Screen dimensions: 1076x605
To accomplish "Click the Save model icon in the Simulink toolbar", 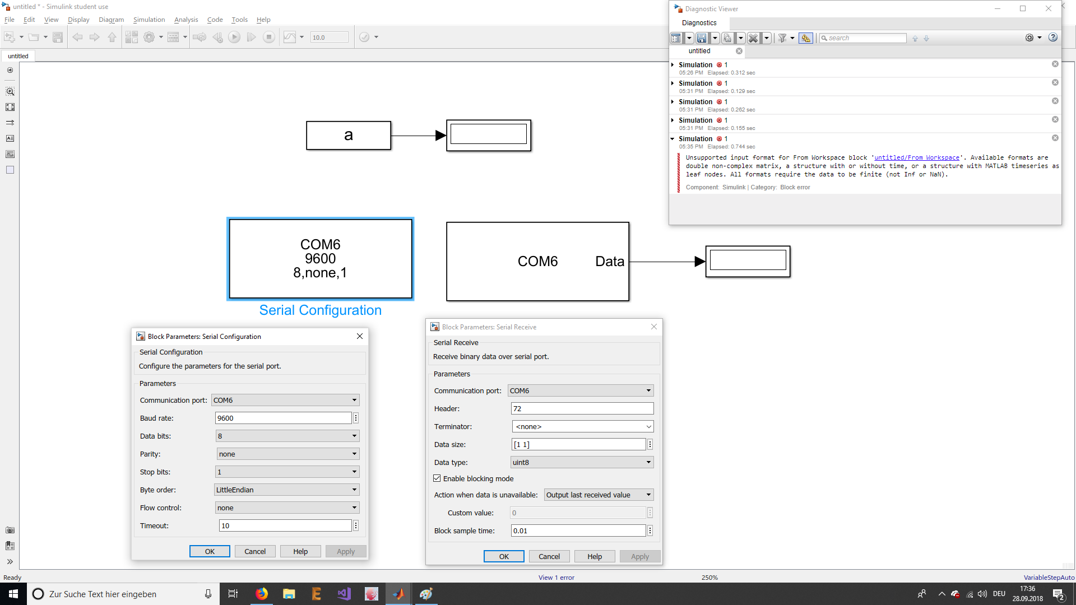I will coord(57,37).
